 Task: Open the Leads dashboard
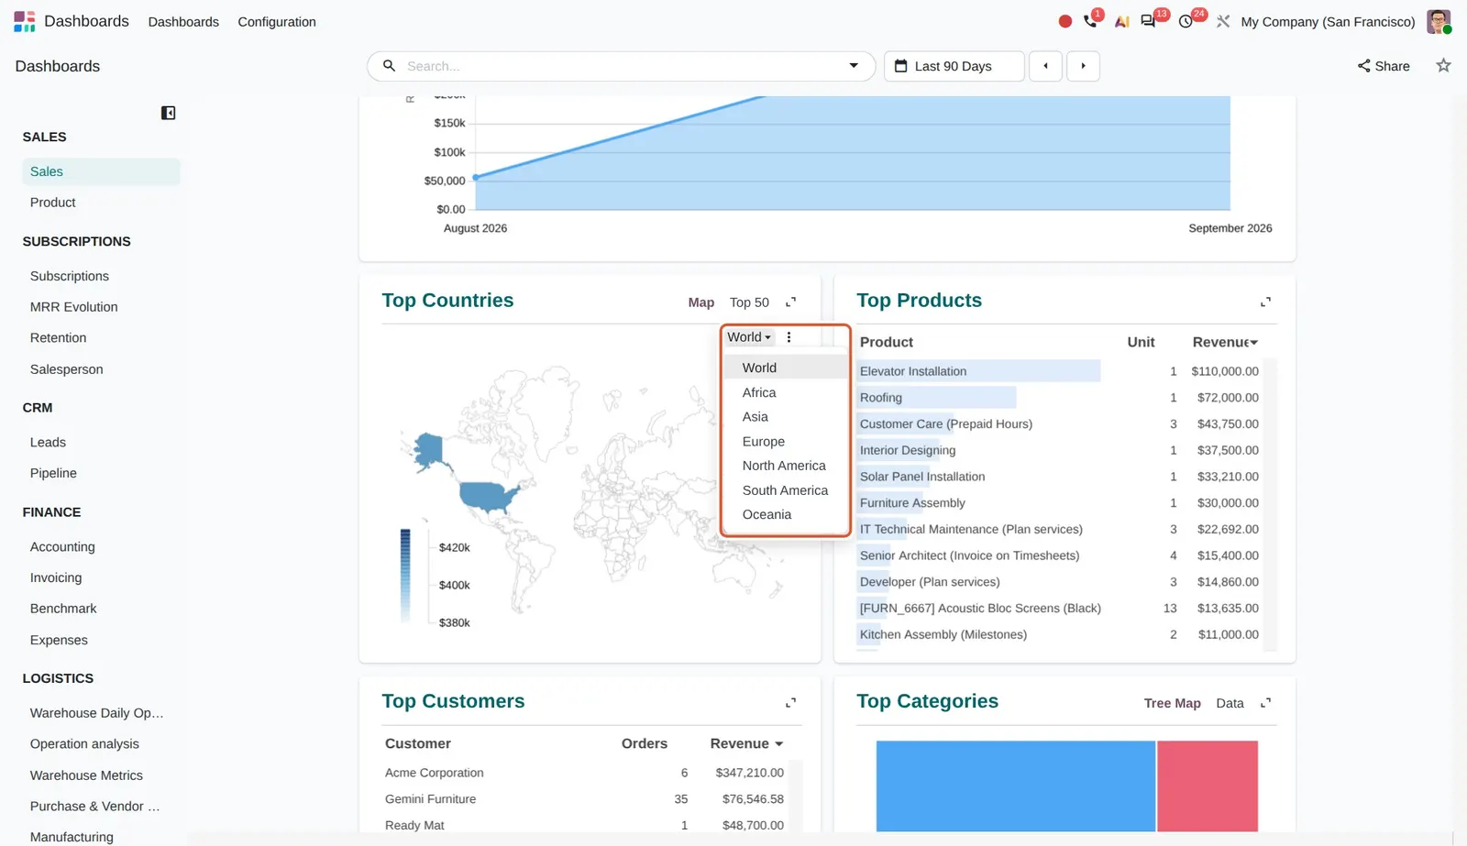tap(101, 443)
